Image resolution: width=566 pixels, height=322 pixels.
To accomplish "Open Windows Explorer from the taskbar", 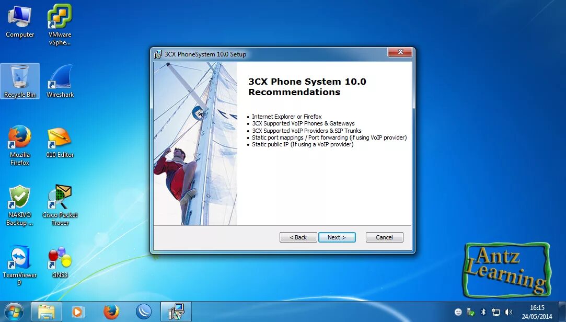I will 47,312.
